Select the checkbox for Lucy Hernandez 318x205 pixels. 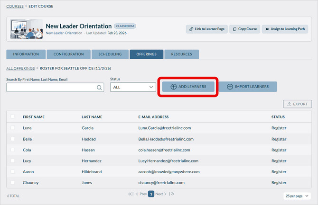click(x=12, y=161)
